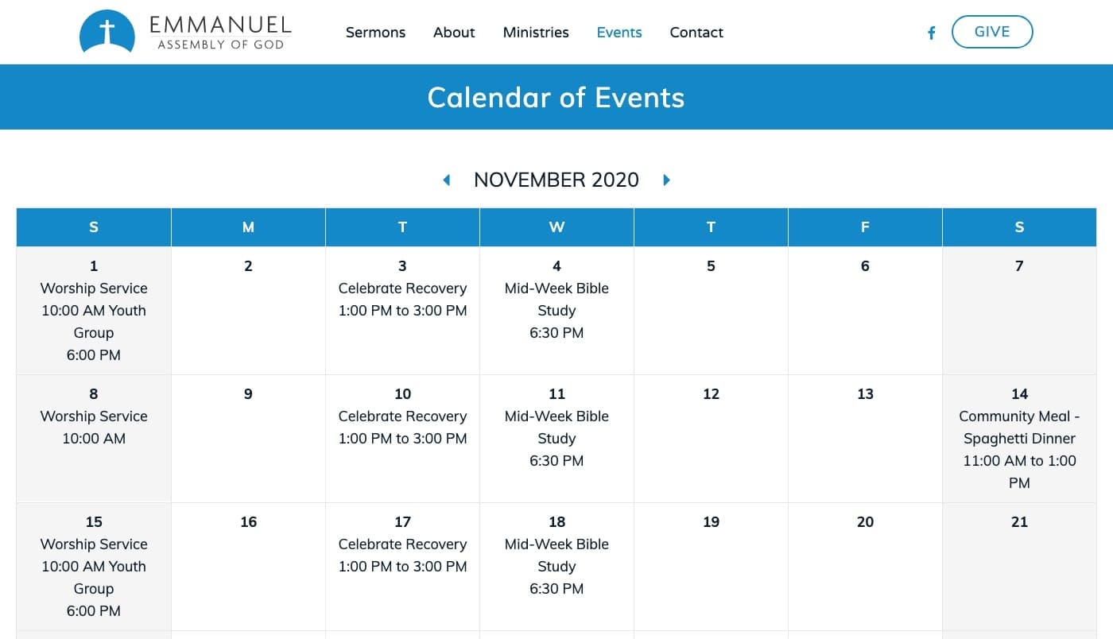The width and height of the screenshot is (1113, 639).
Task: Open the church's Facebook page
Action: tap(931, 33)
